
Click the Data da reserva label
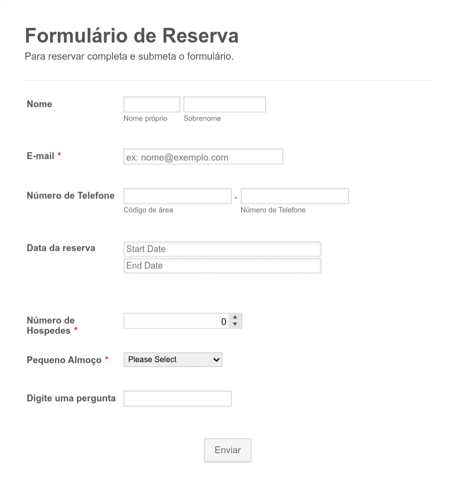click(x=61, y=248)
